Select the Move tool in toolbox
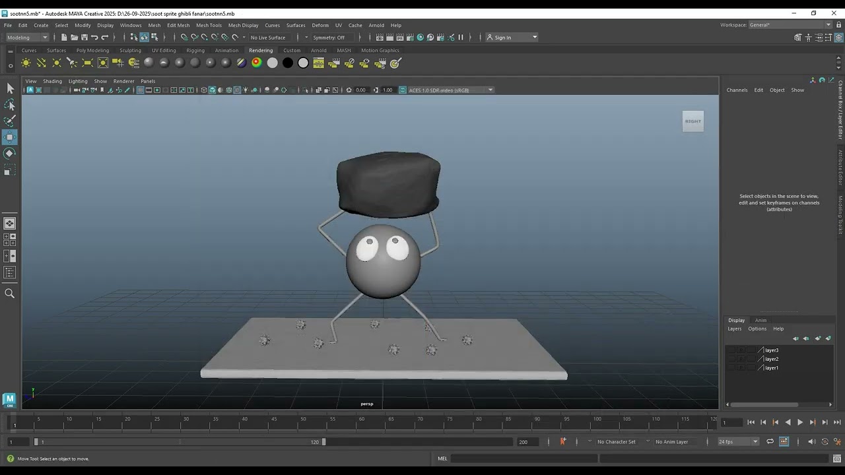Viewport: 845px width, 475px height. point(10,137)
